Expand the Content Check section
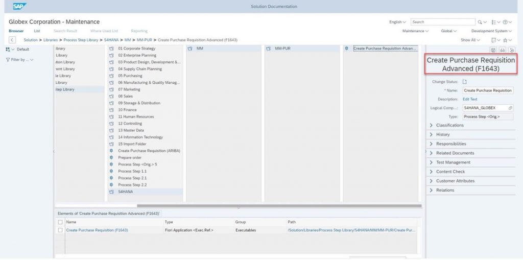This screenshot has height=260, width=523. click(431, 172)
